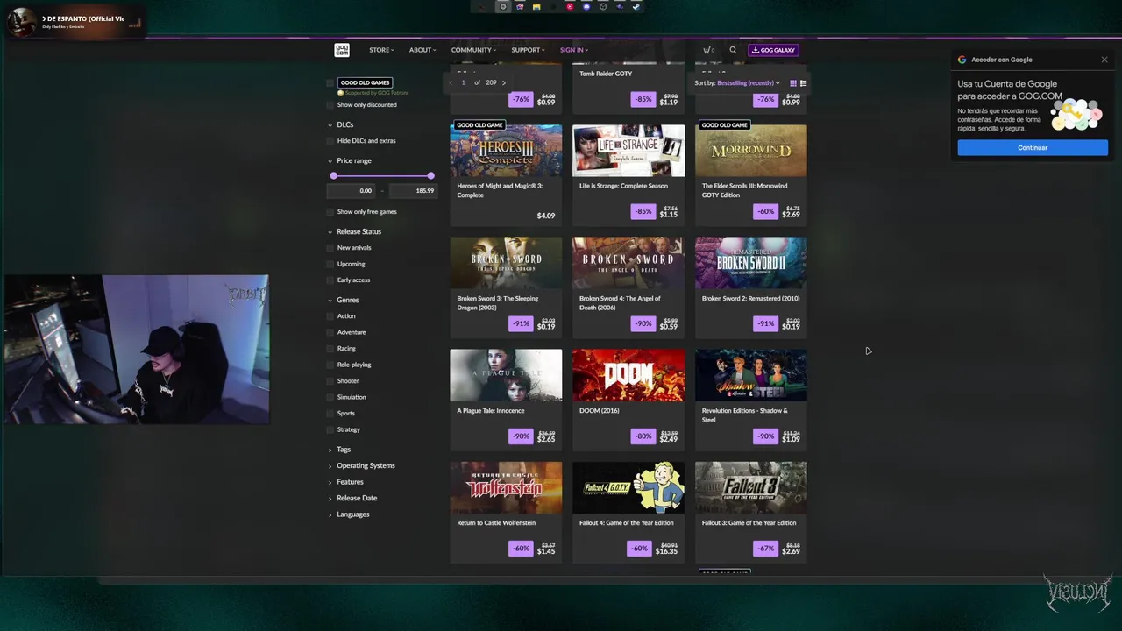Image resolution: width=1122 pixels, height=631 pixels.
Task: Click the GOG.com logo
Action: [342, 50]
